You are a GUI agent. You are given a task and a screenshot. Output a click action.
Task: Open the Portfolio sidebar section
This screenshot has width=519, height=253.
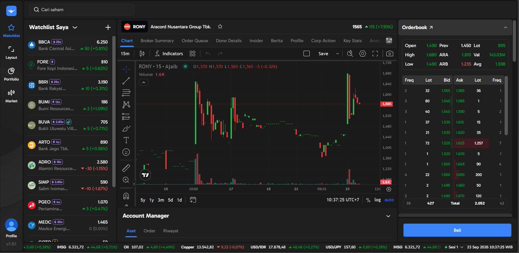[11, 74]
